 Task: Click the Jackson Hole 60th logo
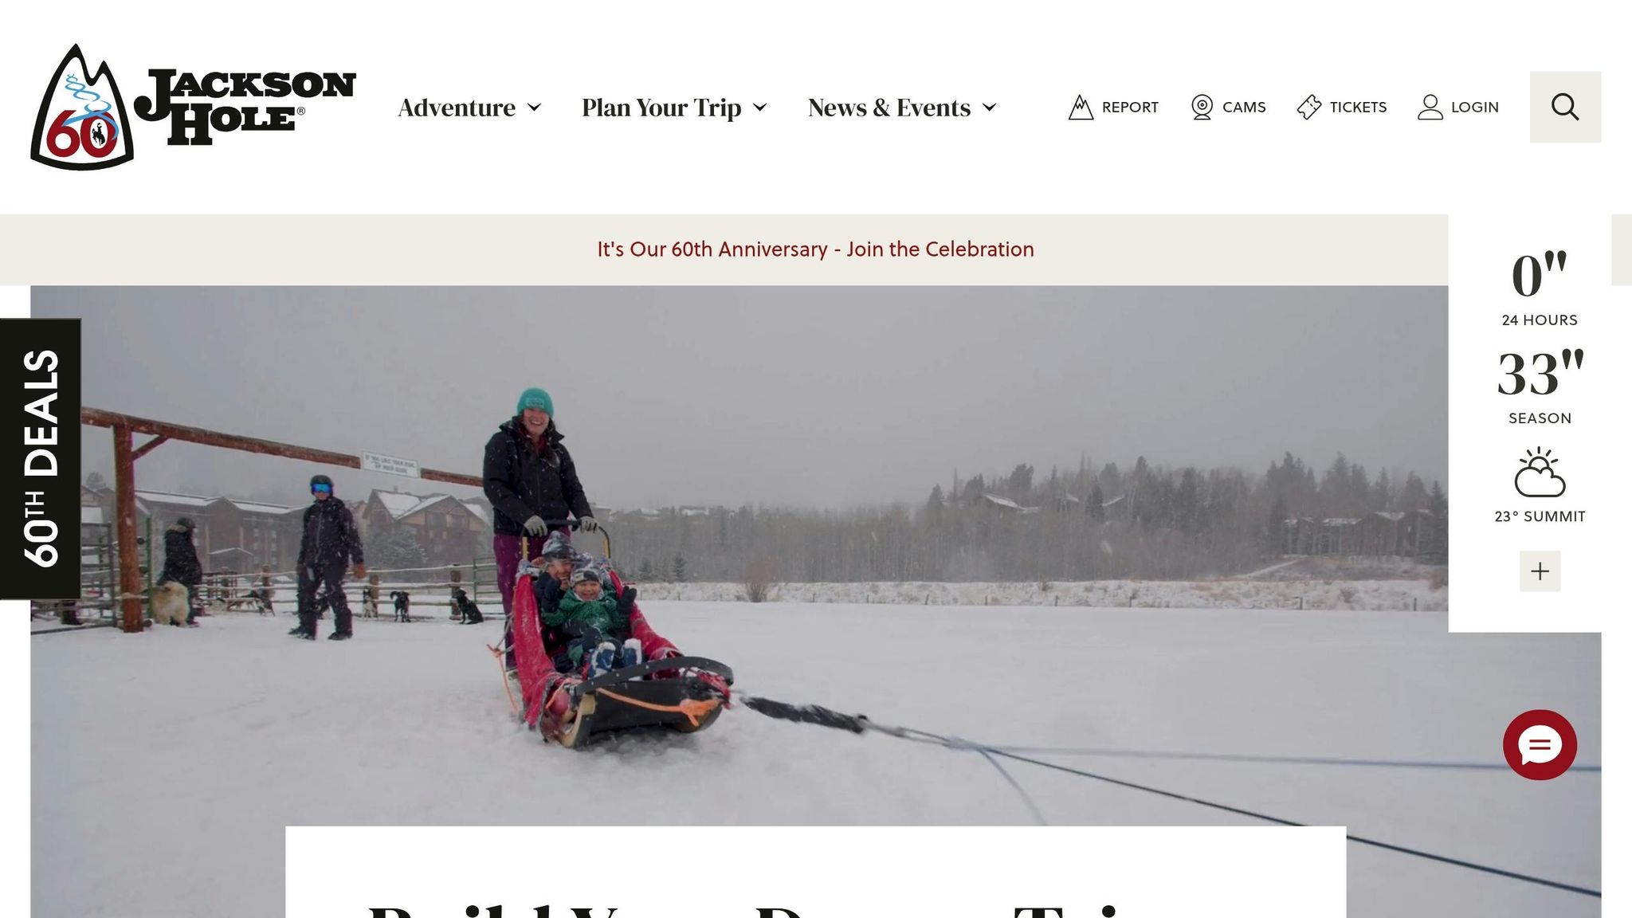193,107
